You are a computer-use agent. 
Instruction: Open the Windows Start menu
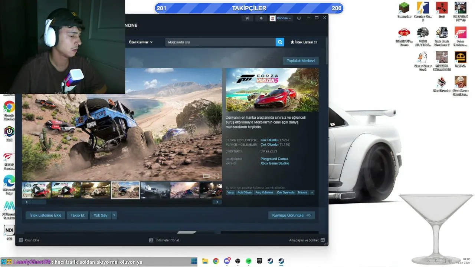pos(194,261)
